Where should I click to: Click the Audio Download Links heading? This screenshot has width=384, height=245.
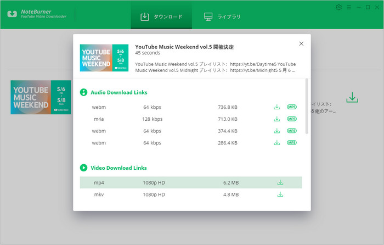(x=119, y=92)
